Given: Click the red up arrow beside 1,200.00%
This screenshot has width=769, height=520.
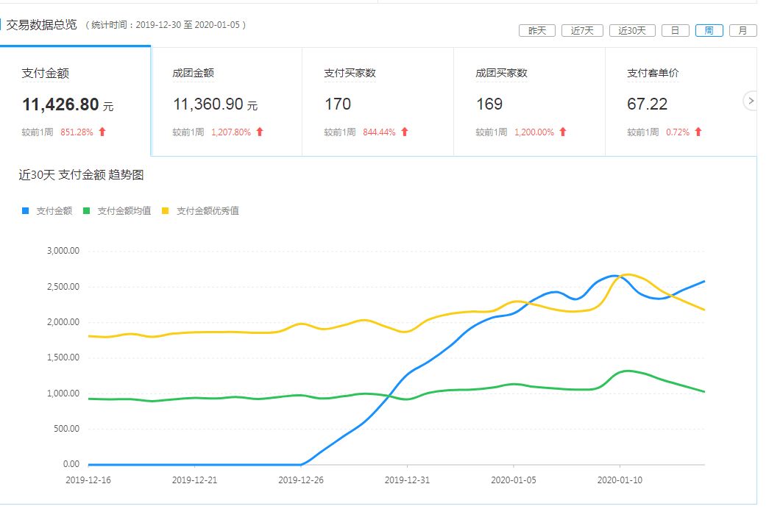Looking at the screenshot, I should (x=563, y=132).
